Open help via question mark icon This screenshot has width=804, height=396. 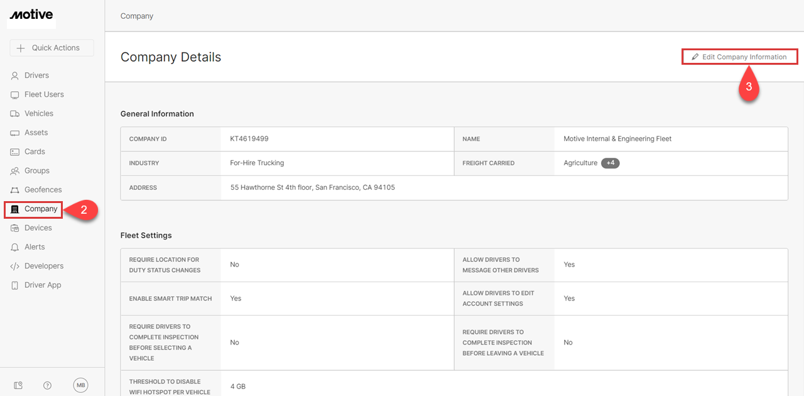click(47, 385)
